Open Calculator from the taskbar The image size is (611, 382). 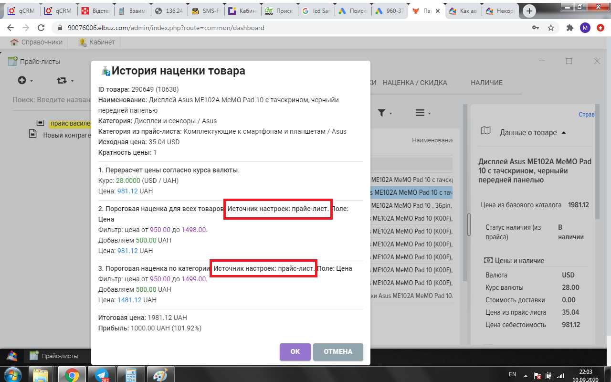pos(131,375)
